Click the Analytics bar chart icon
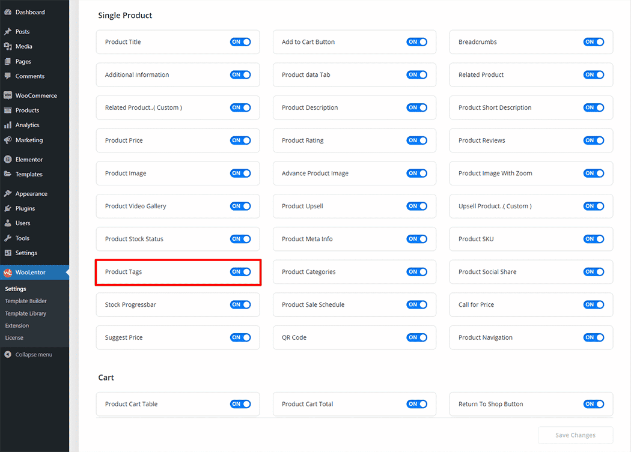Viewport: 631px width, 452px height. click(8, 125)
